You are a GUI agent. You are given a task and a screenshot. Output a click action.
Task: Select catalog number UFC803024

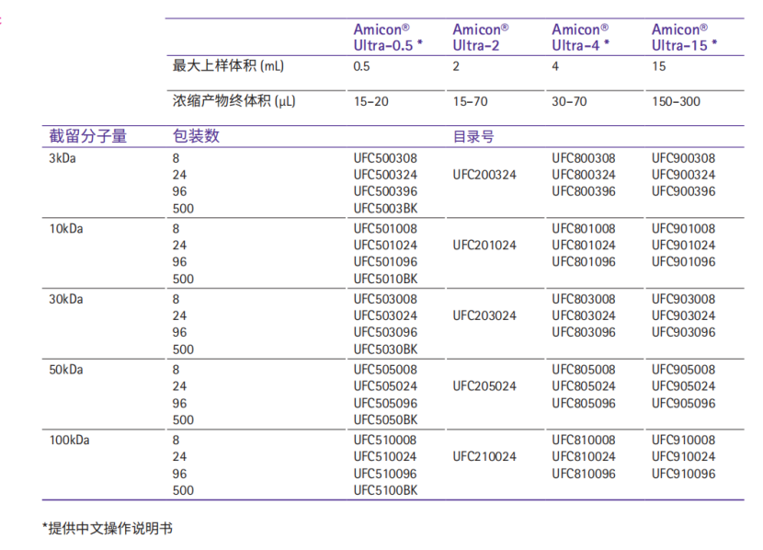point(584,315)
